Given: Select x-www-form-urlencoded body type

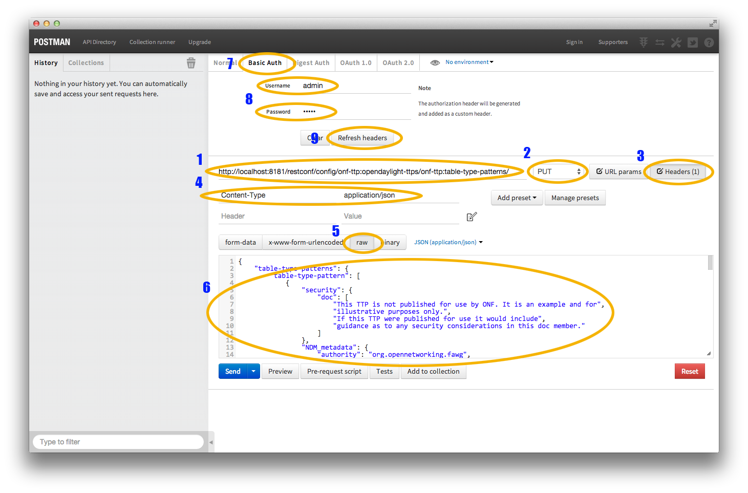Looking at the screenshot, I should click(306, 242).
